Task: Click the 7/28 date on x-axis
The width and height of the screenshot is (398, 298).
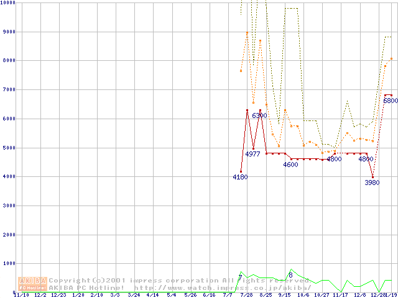Action: pyautogui.click(x=246, y=295)
